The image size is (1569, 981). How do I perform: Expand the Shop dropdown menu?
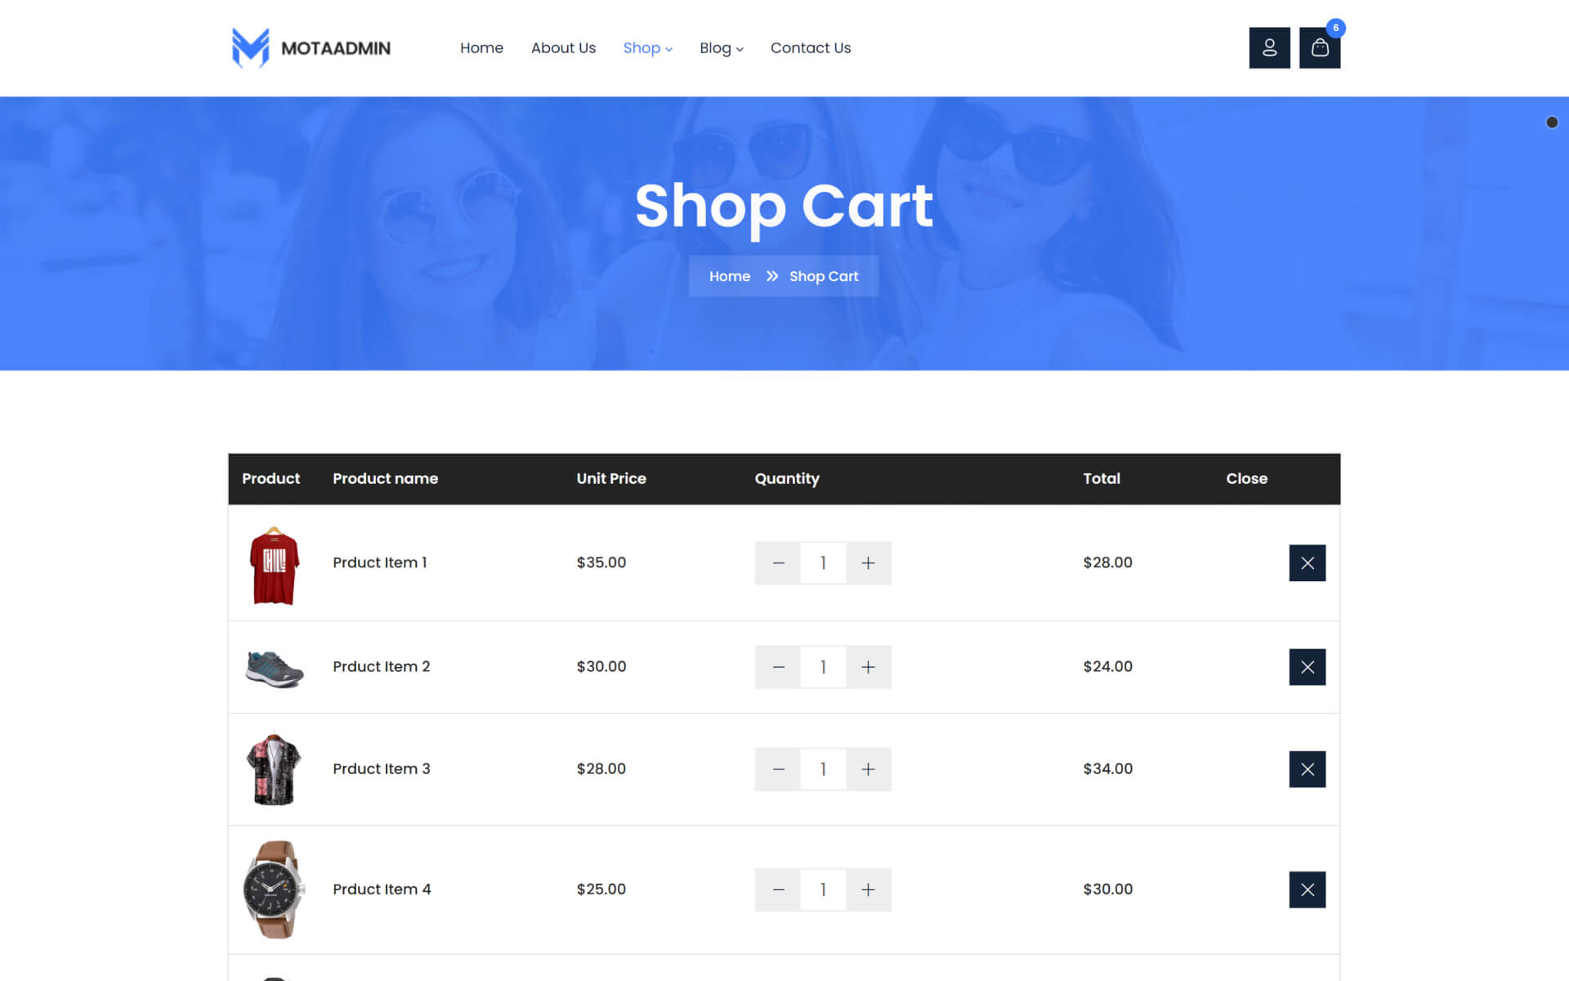pos(647,48)
